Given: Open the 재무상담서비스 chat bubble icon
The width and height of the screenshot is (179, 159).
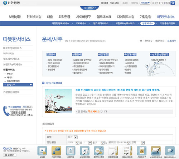Looking at the screenshot, I should (170, 151).
